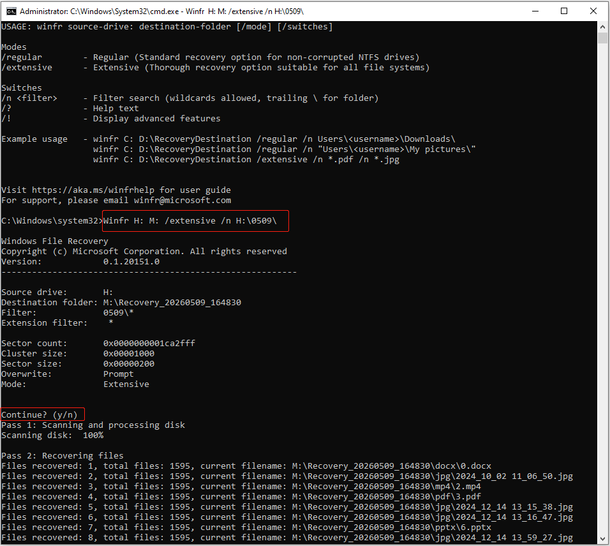The height and width of the screenshot is (546, 610).
Task: Click the recovered 2024_10_02 11_06_50.jpg line
Action: click(287, 476)
